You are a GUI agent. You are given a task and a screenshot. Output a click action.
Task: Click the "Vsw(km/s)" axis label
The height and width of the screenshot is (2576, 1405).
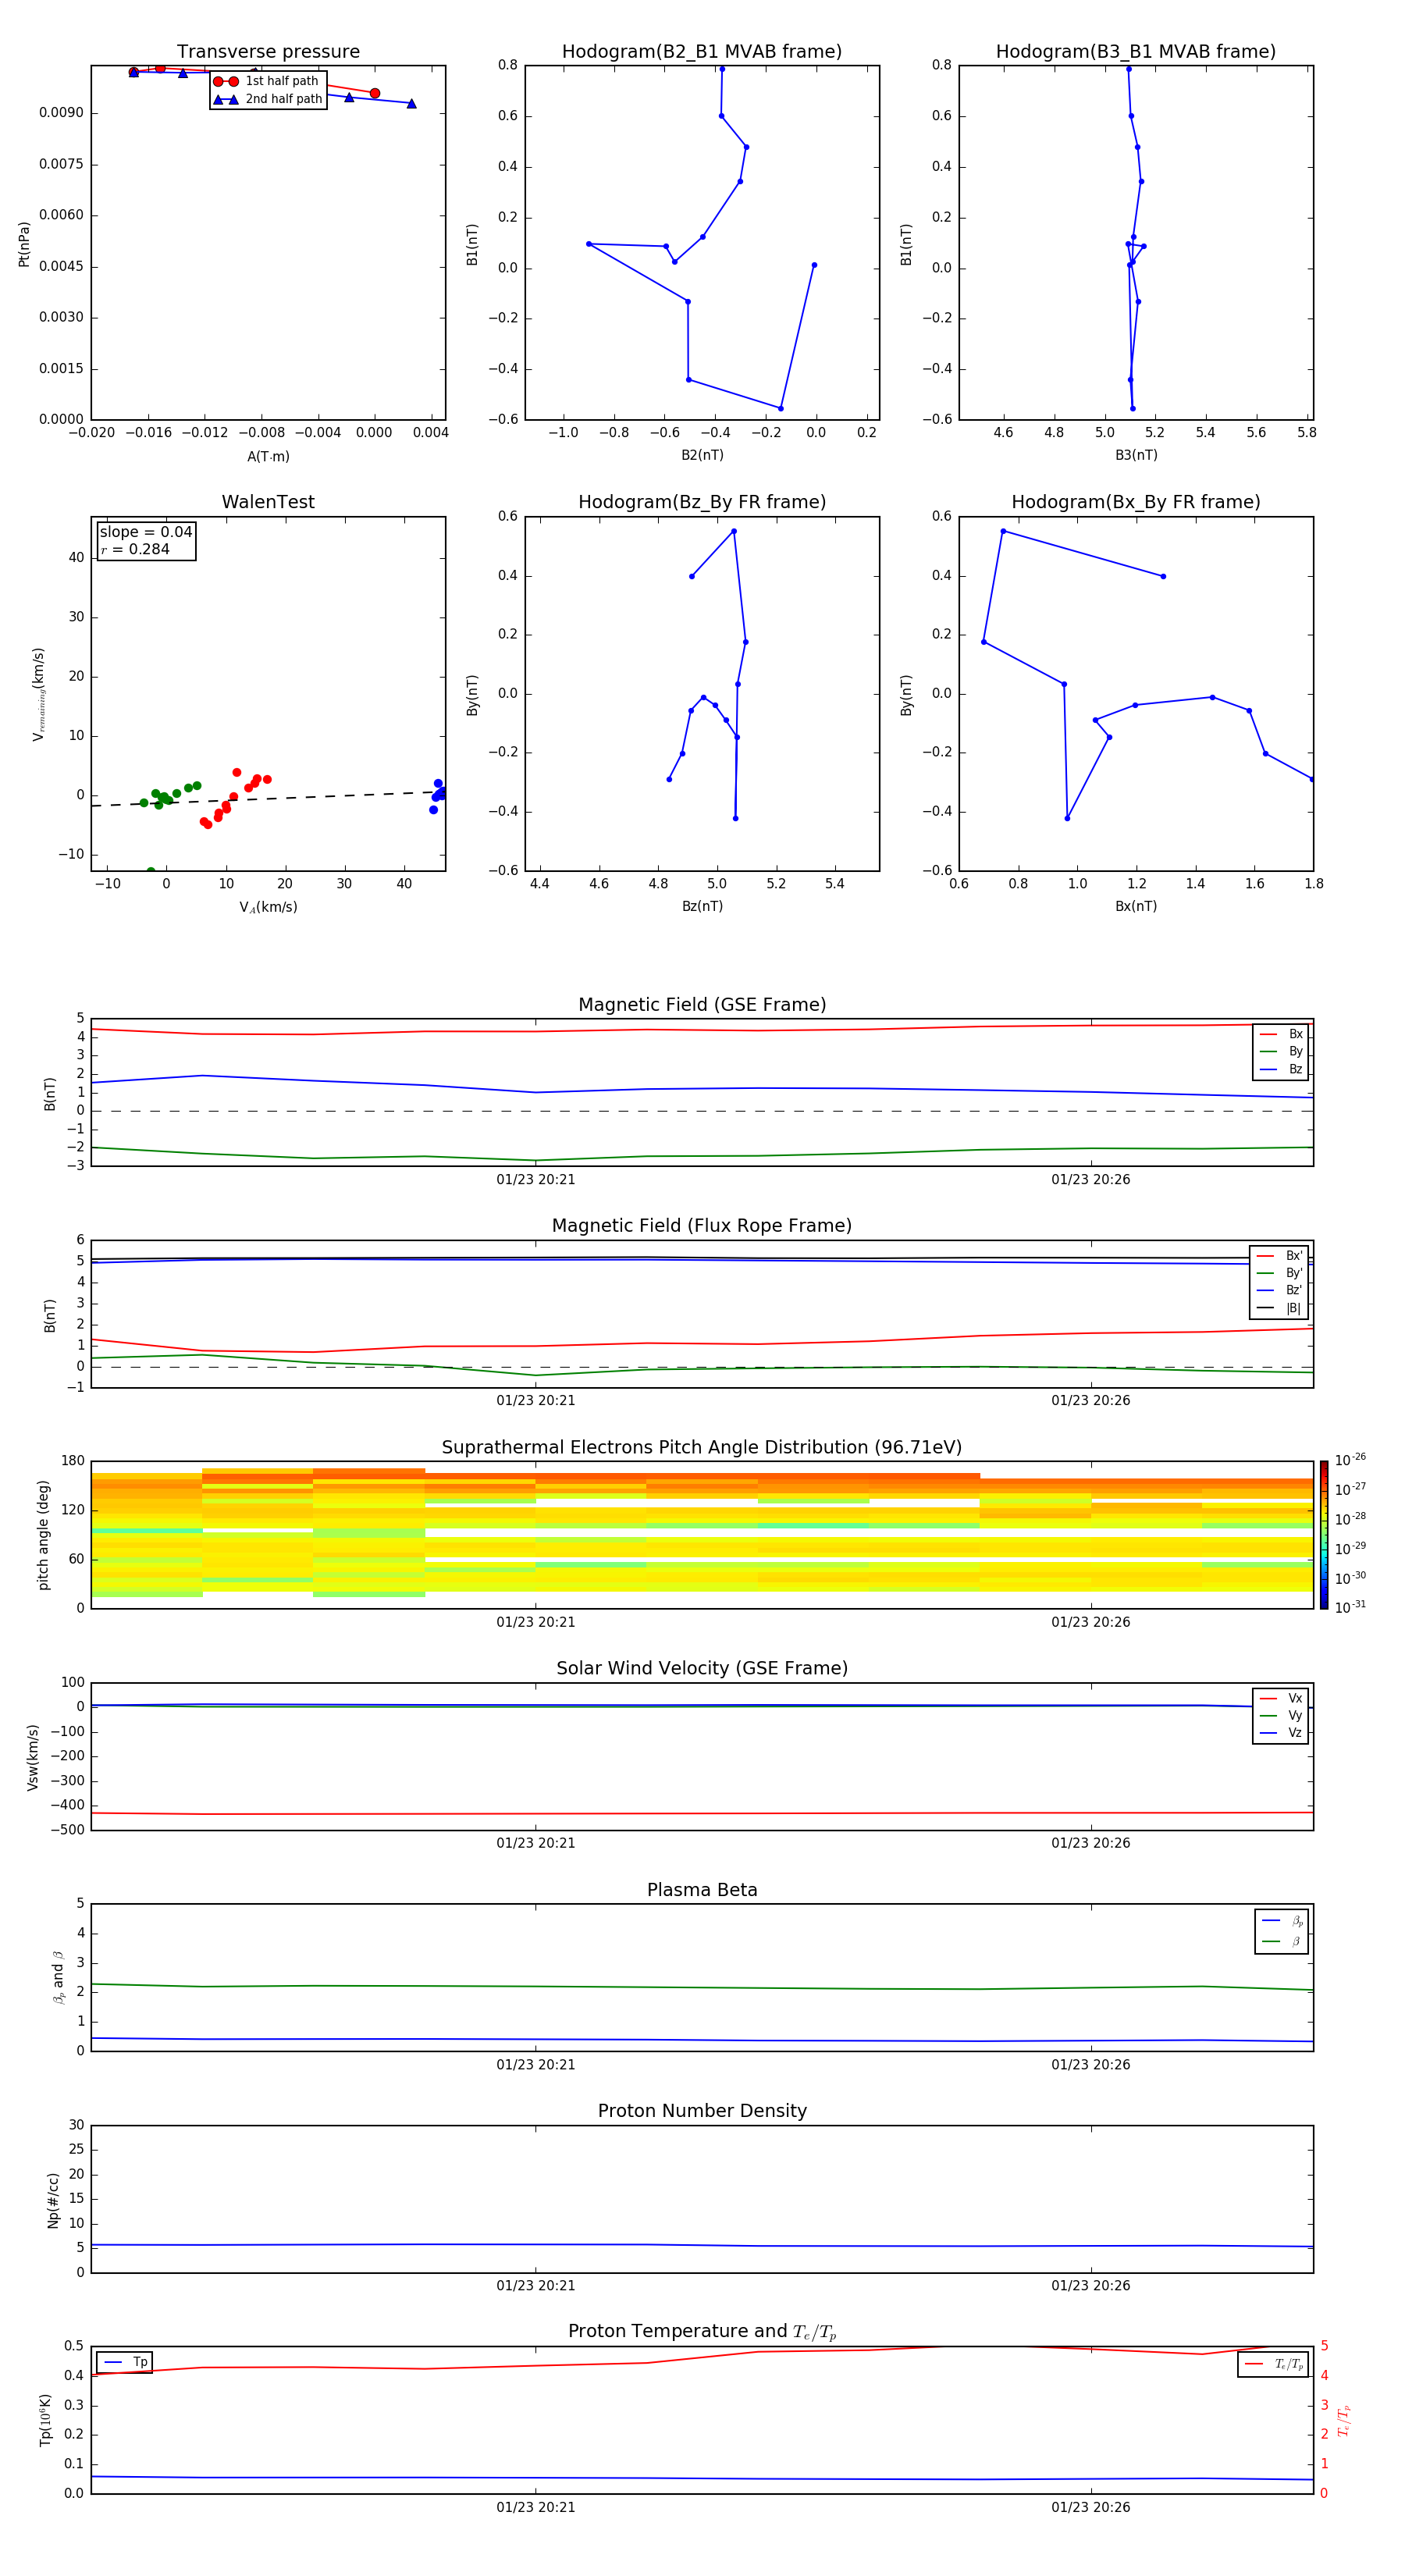click(x=32, y=1757)
